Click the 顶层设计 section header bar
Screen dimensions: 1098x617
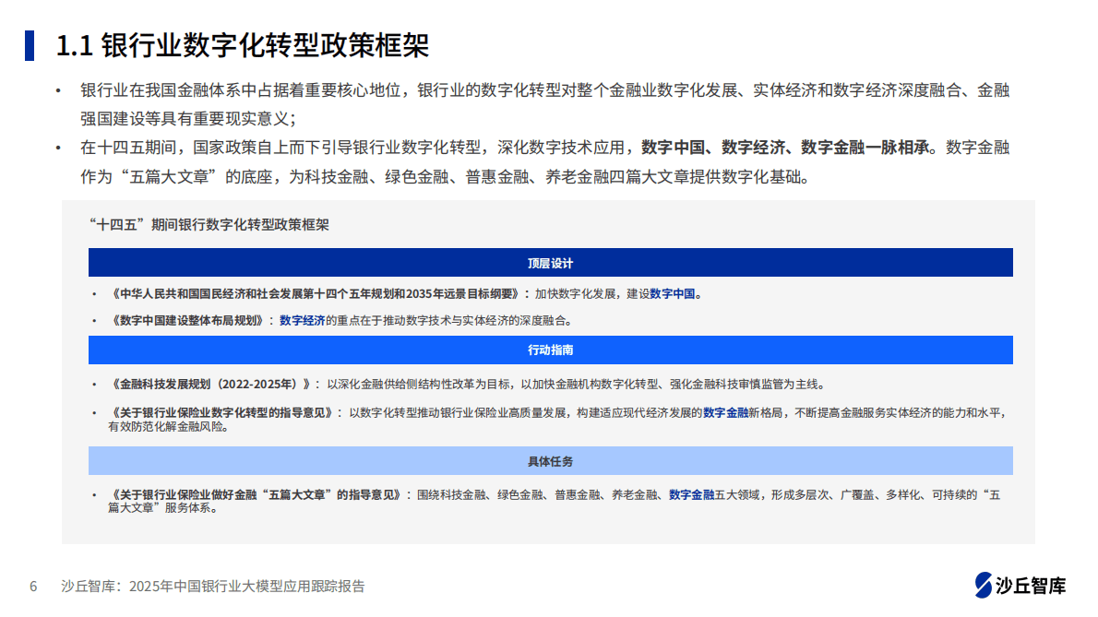(551, 263)
